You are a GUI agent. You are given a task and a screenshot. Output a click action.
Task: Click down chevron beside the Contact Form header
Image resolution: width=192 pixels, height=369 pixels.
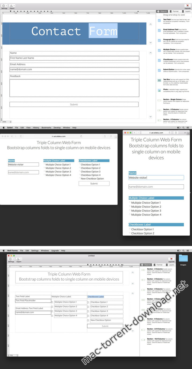tap(150, 43)
